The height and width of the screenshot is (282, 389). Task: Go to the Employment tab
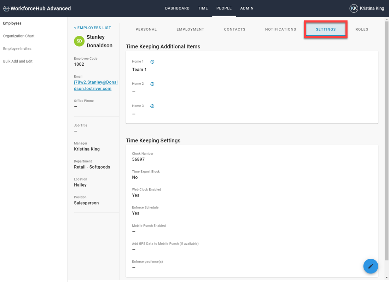[190, 29]
